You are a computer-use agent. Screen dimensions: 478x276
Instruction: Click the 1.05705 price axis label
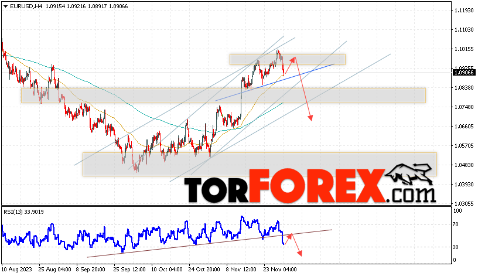pos(464,146)
